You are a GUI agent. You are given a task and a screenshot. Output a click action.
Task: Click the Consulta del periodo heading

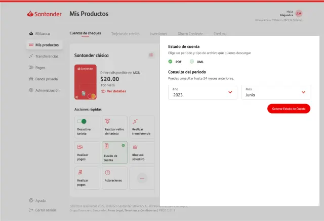[x=187, y=72]
